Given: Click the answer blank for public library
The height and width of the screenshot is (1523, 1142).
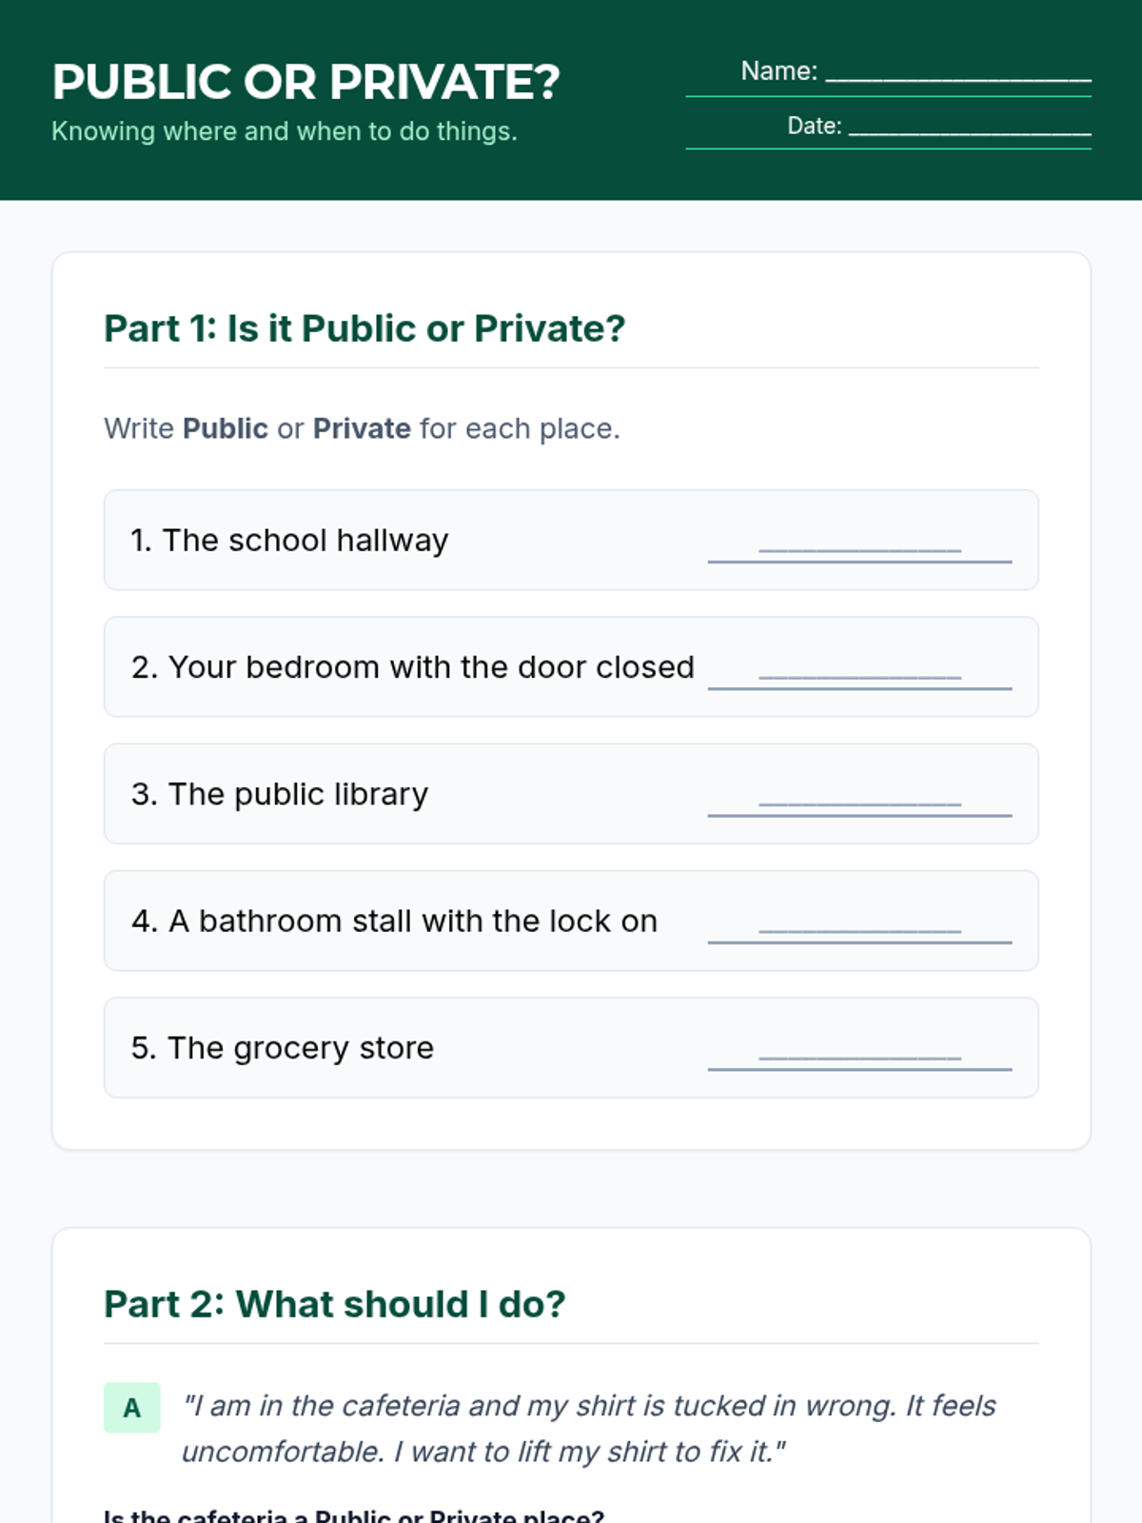Looking at the screenshot, I should coord(859,795).
